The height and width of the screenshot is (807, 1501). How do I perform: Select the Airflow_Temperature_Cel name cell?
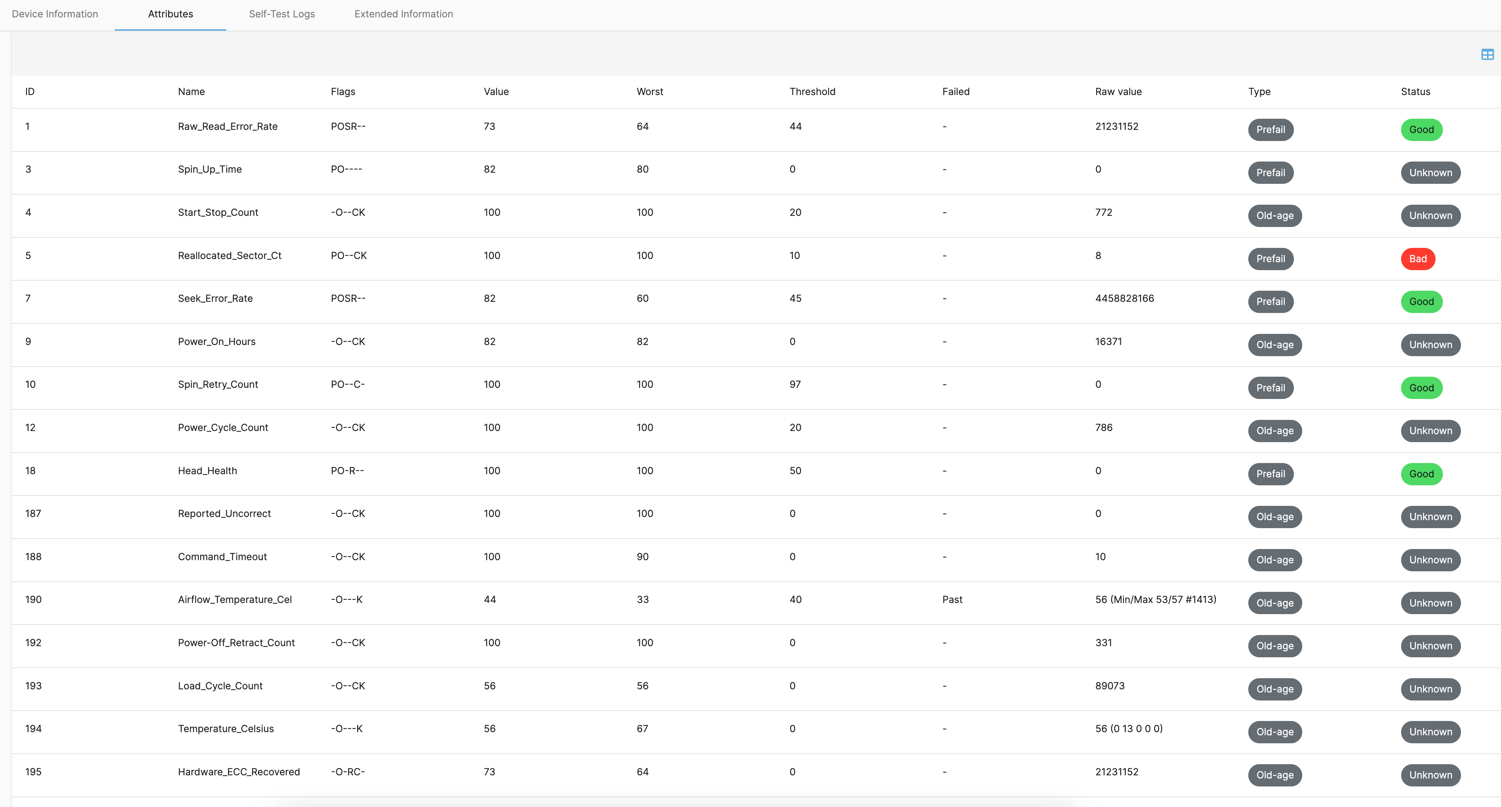(235, 600)
